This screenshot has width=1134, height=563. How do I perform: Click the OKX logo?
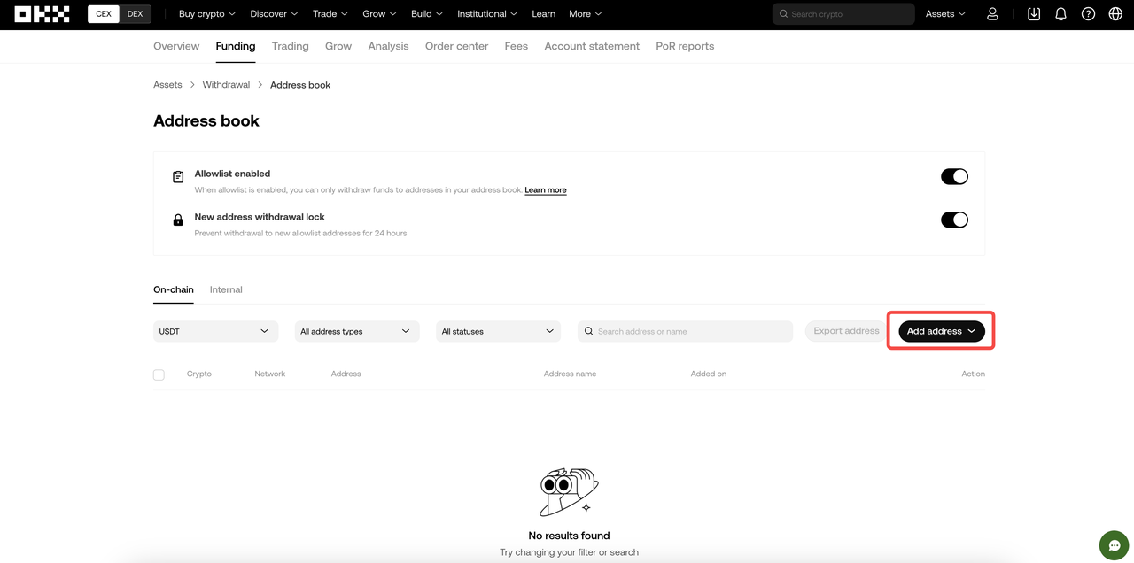pyautogui.click(x=43, y=13)
